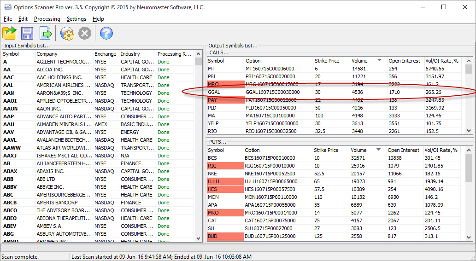The width and height of the screenshot is (476, 261).
Task: Select AGILENT TECHNOLOG... row in input list
Action: coord(98,62)
